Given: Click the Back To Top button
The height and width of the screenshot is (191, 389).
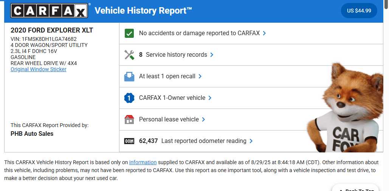Looking at the screenshot, I should [x=355, y=189].
